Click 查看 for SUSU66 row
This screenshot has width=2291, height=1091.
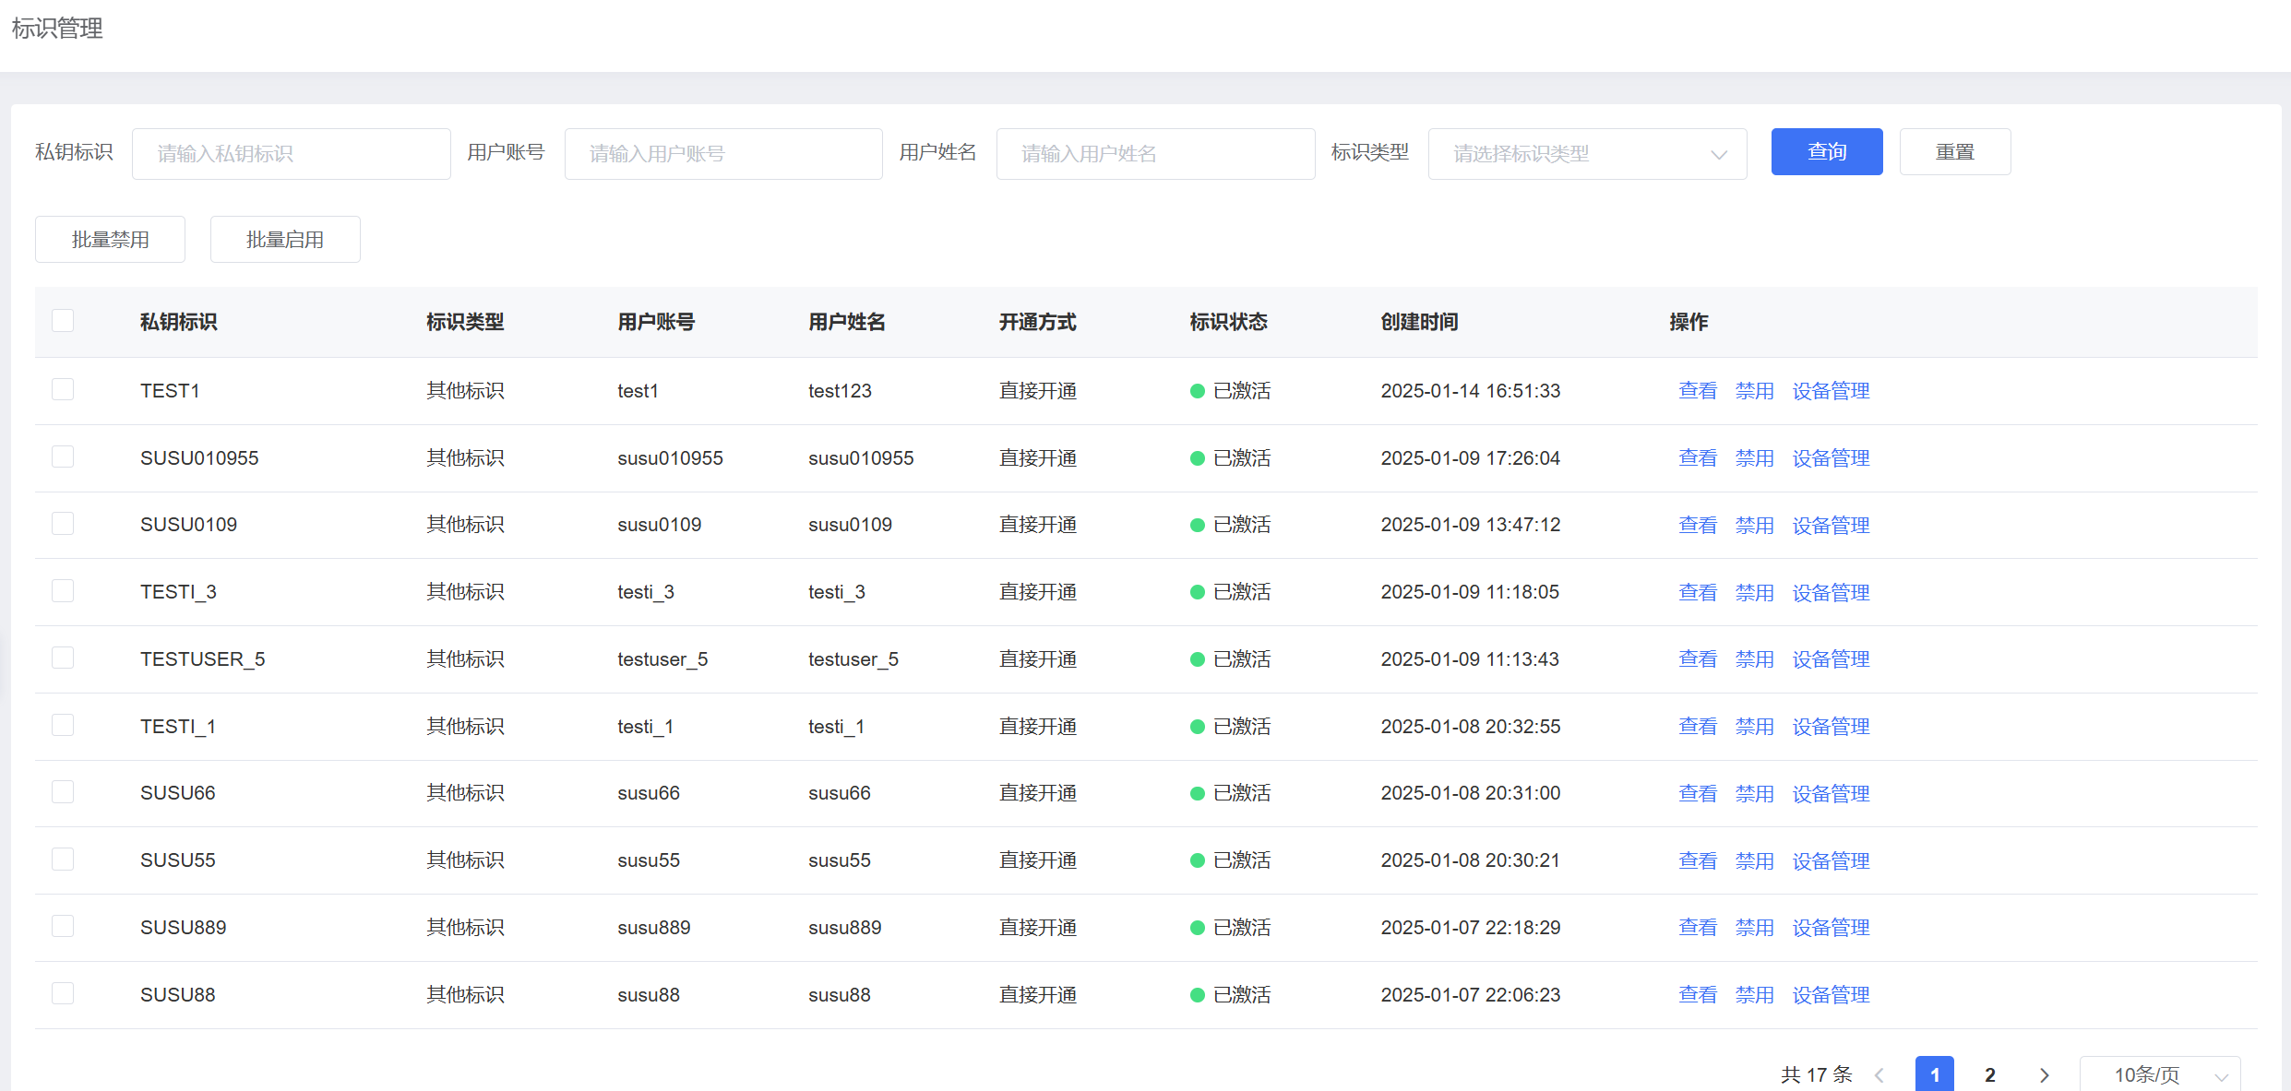(1698, 794)
